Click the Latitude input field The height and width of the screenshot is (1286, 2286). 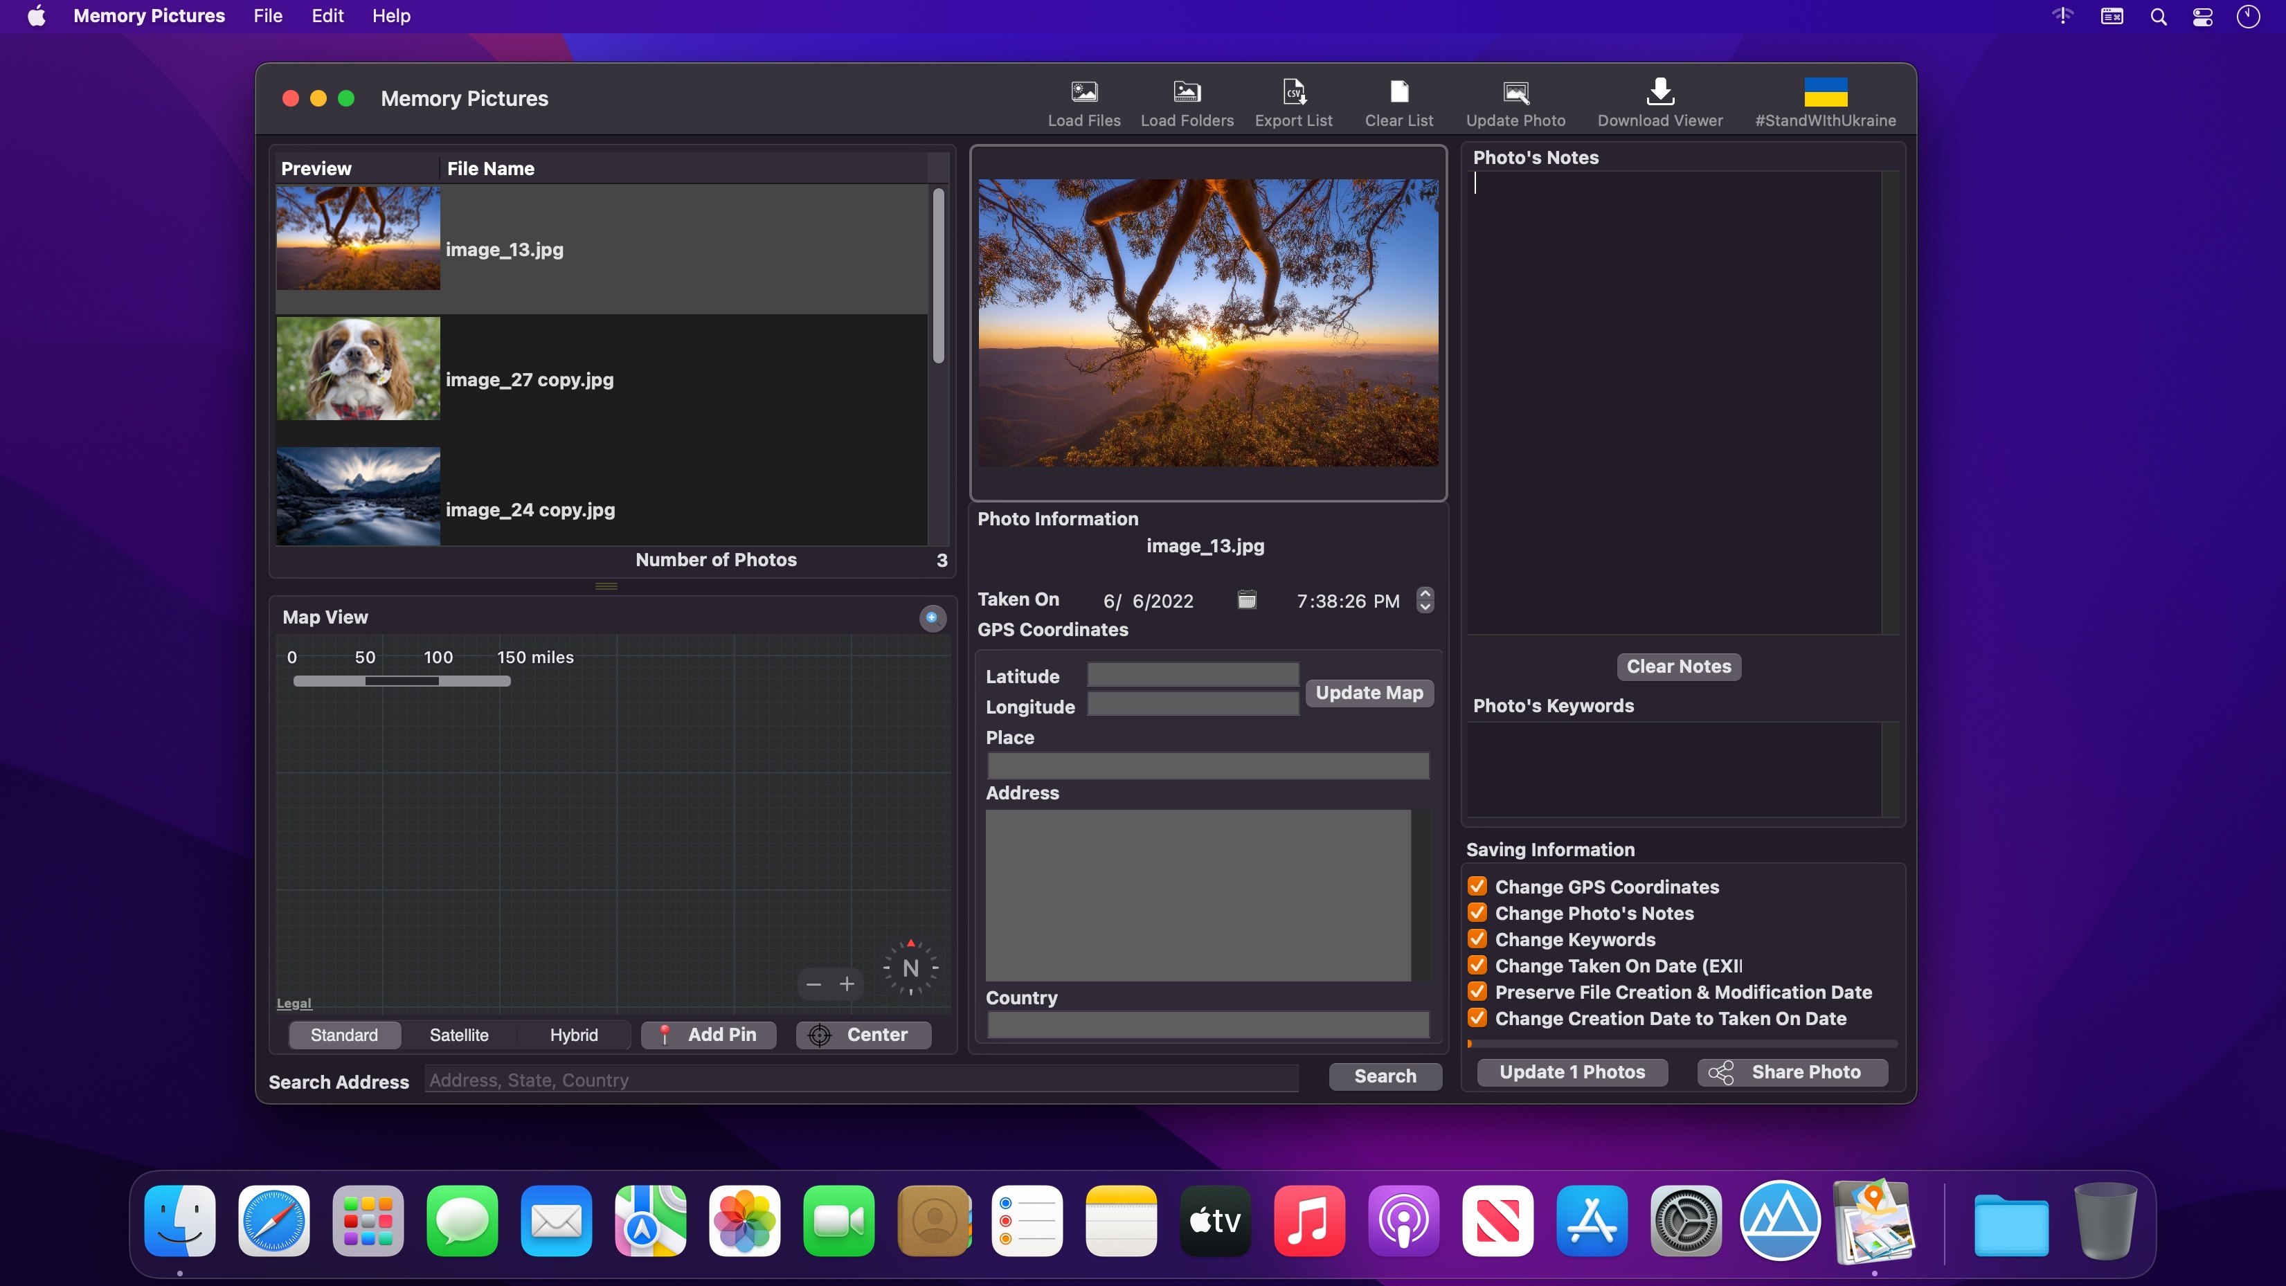pos(1193,676)
